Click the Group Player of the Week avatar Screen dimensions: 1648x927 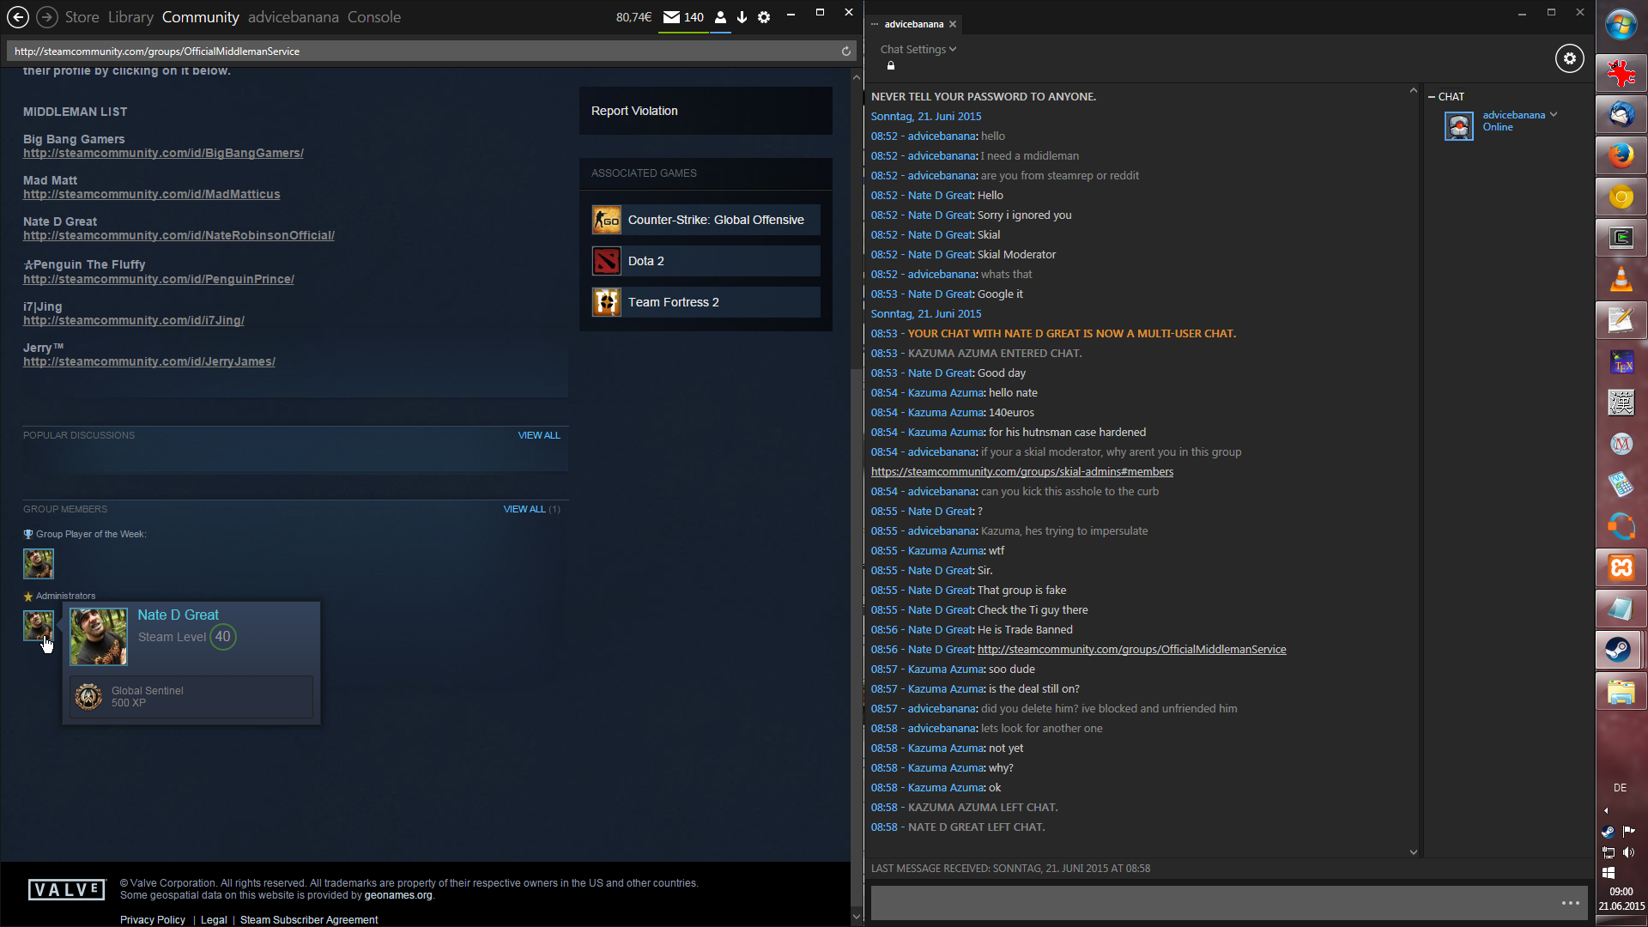(39, 564)
